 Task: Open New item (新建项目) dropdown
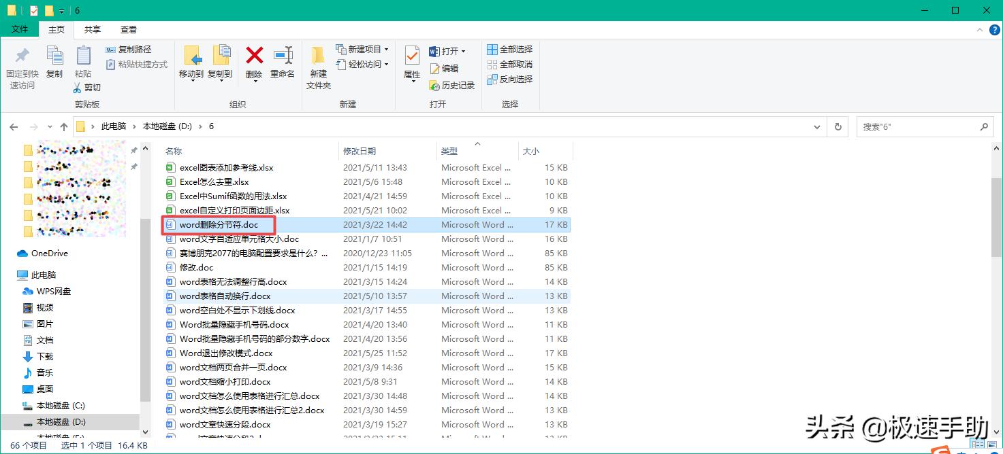362,50
